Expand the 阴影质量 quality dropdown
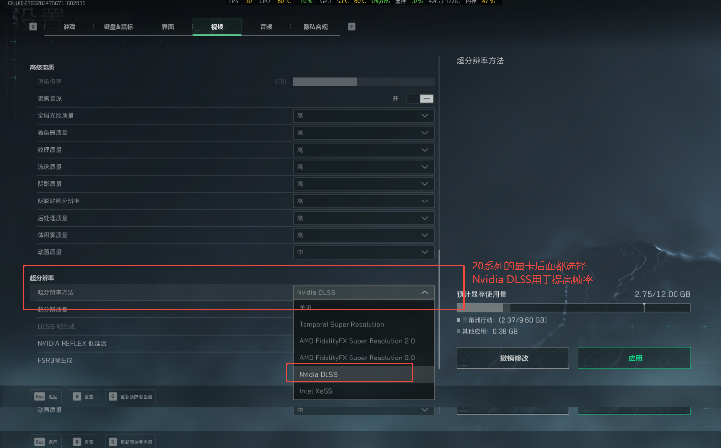This screenshot has height=448, width=721. click(364, 184)
